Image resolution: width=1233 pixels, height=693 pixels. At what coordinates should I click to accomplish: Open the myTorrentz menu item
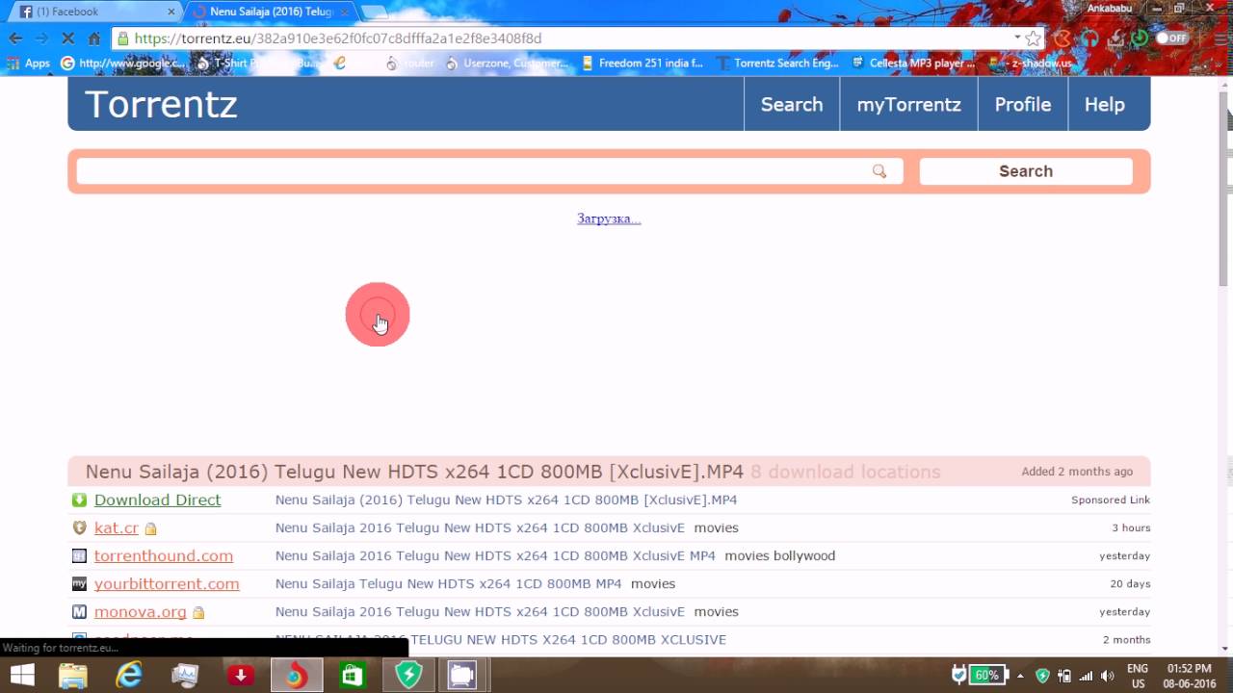(909, 104)
